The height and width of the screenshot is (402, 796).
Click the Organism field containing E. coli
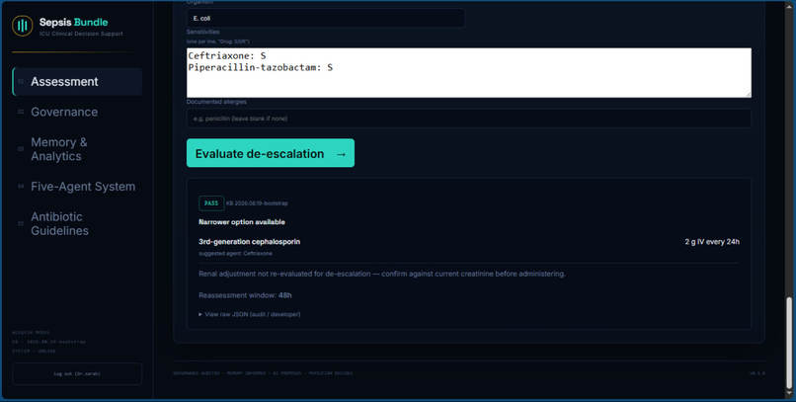(325, 18)
